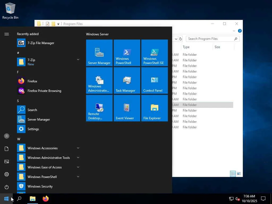Click the Recently added heading
The image size is (272, 204).
[28, 34]
